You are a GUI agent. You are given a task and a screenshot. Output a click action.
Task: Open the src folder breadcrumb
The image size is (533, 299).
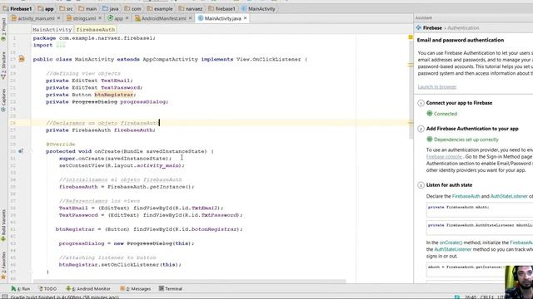(66, 8)
